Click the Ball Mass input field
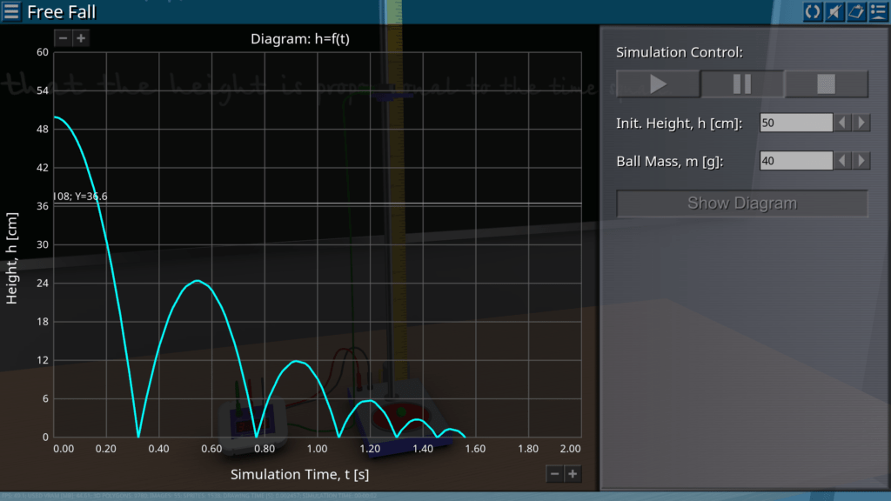Image resolution: width=891 pixels, height=501 pixels. pos(795,161)
